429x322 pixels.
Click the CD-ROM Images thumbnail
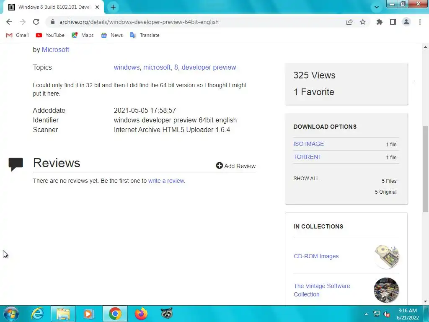point(386,256)
